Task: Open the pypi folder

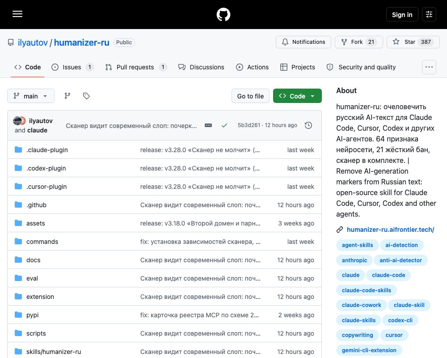Action: click(x=33, y=315)
